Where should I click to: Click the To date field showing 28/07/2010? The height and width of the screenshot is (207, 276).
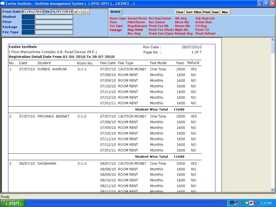61,12
